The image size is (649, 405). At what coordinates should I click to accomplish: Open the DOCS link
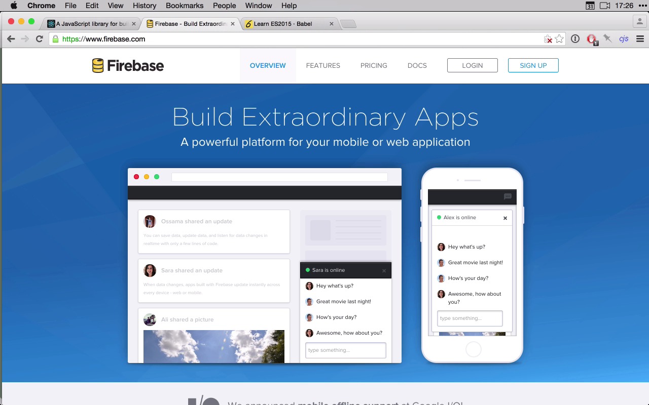417,65
